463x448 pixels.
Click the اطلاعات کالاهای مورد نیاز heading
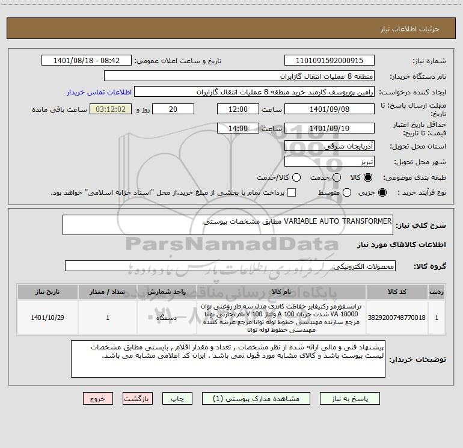click(402, 245)
